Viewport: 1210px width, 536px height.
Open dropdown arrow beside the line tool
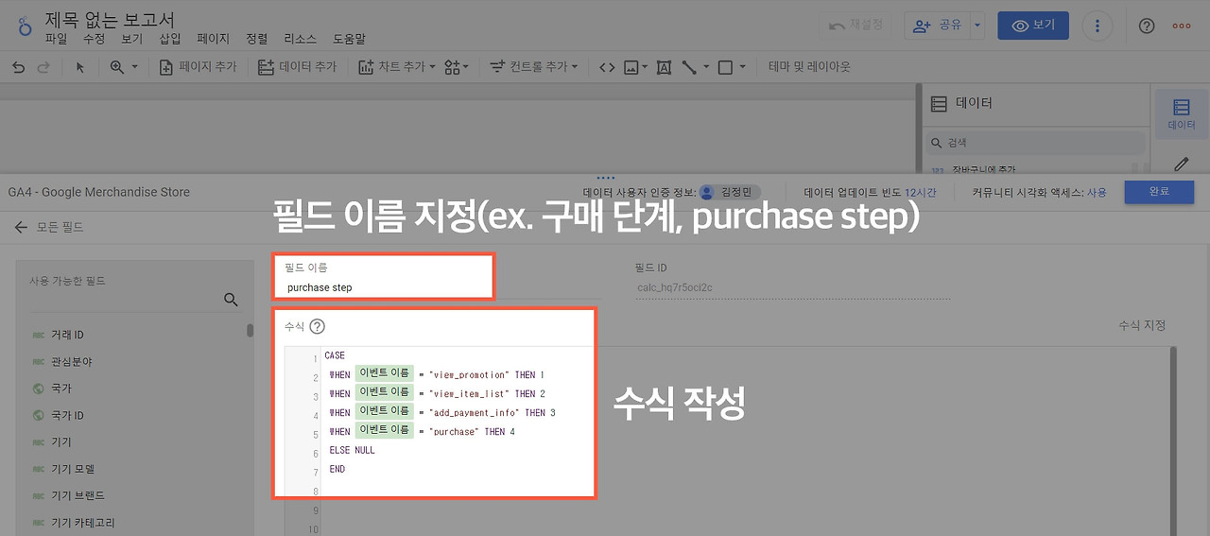(x=705, y=67)
